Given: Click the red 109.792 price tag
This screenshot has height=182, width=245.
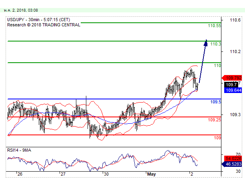Looking at the screenshot, I should coord(234,78).
